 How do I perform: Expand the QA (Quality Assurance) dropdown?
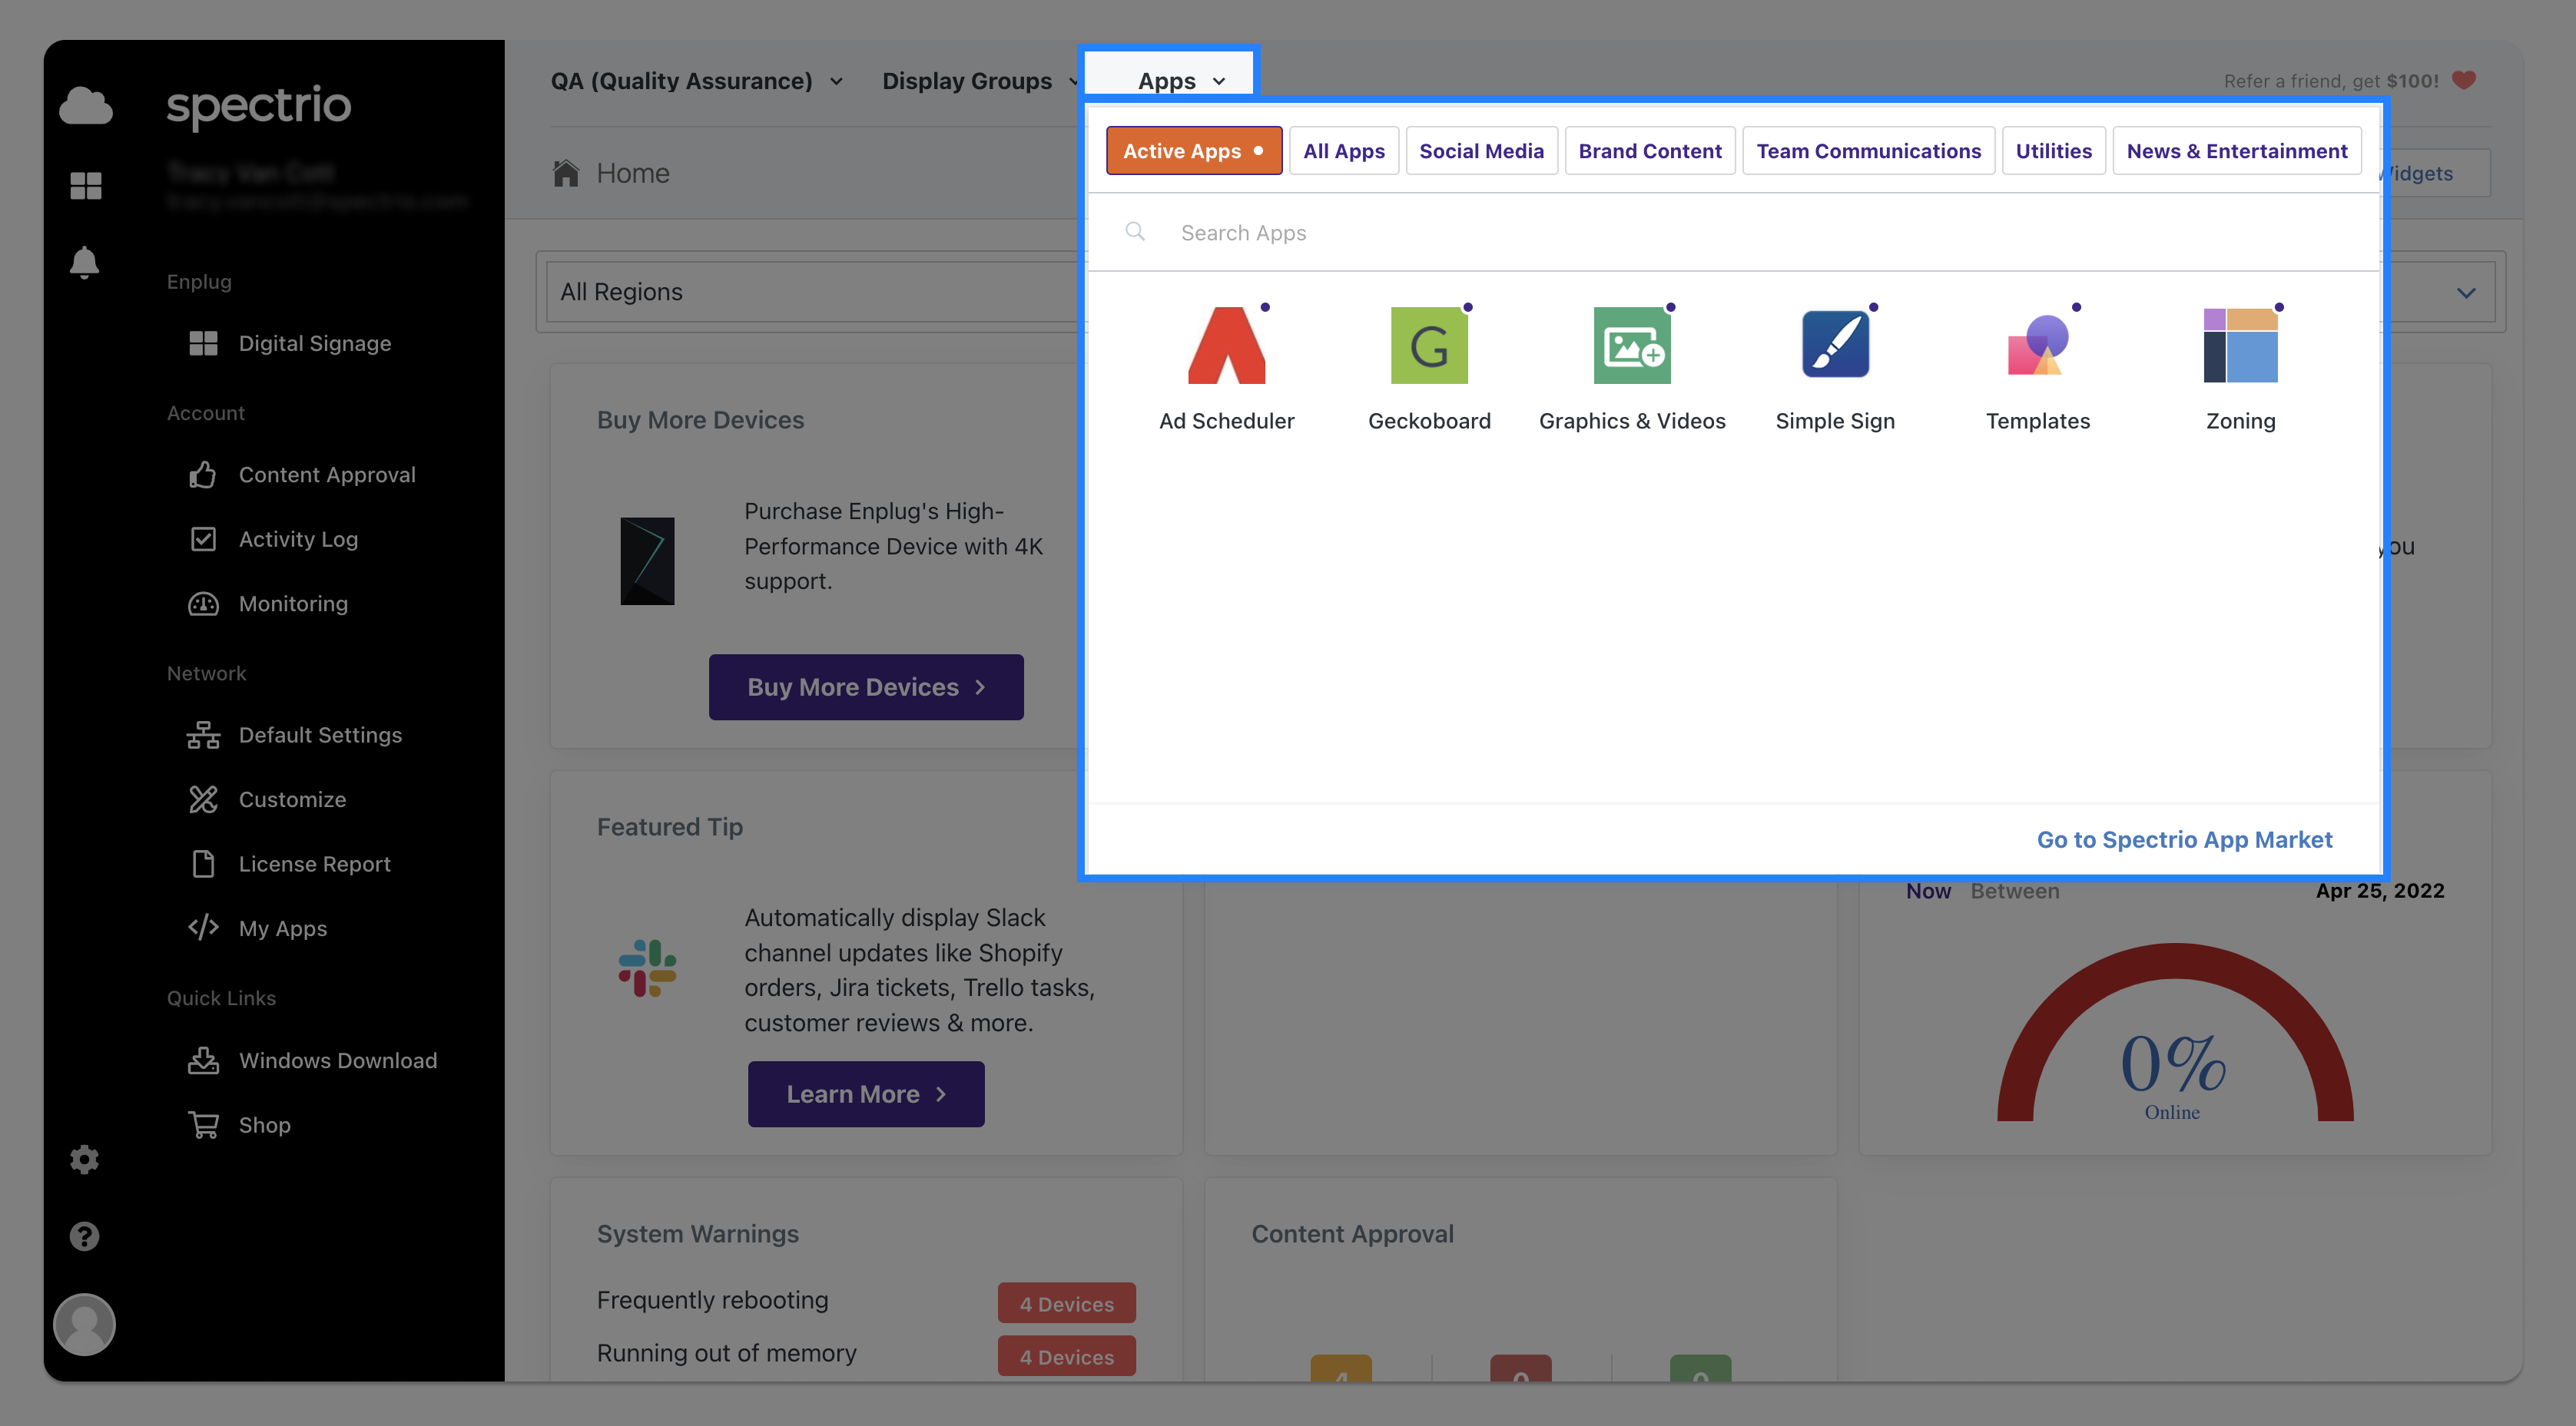(696, 80)
